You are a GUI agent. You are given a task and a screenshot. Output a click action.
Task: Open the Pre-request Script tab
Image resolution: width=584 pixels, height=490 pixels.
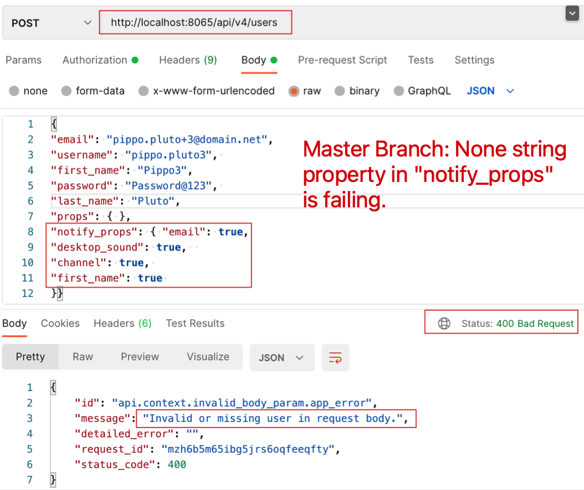(342, 60)
